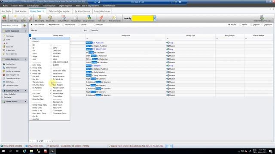This screenshot has height=154, width=275.
Task: Open the Stok Raporları menu
Action: (x=49, y=6)
